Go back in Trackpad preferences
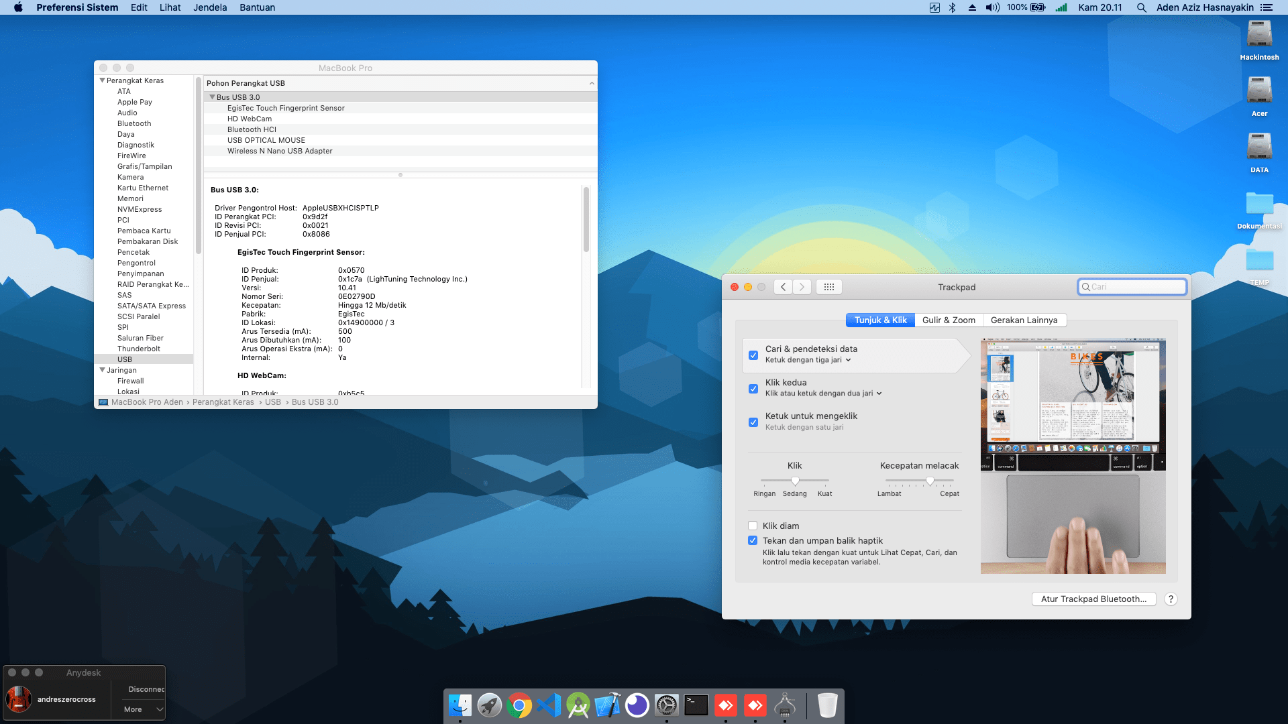 point(783,287)
